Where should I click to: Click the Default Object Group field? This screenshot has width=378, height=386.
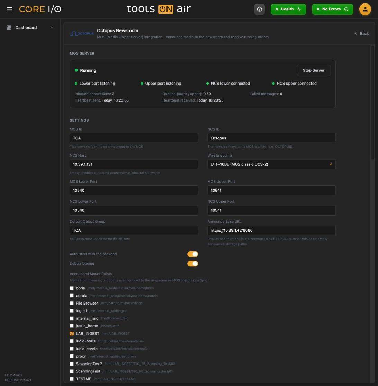tap(134, 230)
